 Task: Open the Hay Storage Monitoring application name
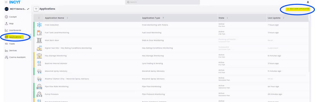pos(56,56)
